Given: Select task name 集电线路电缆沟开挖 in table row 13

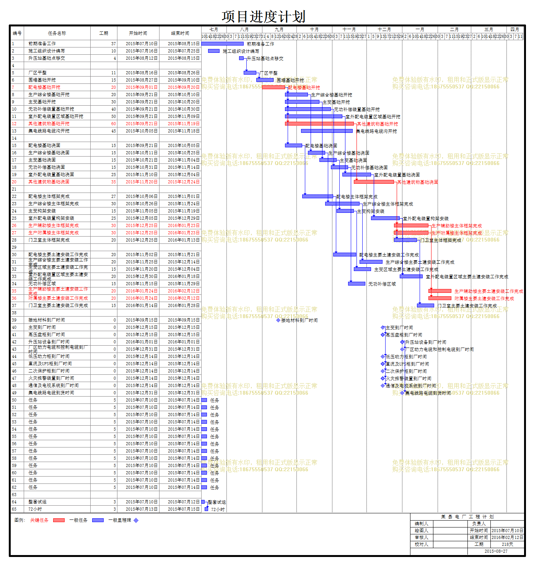Looking at the screenshot, I should 49,131.
